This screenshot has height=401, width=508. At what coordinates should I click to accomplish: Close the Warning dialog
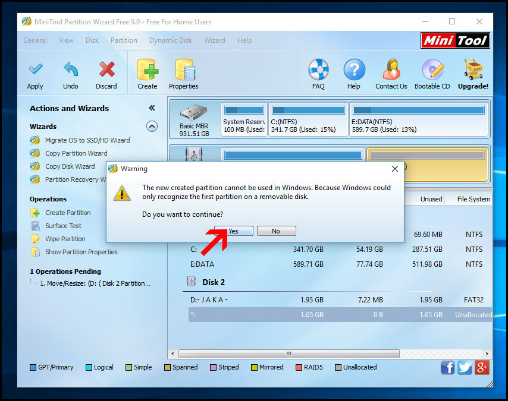coord(394,169)
